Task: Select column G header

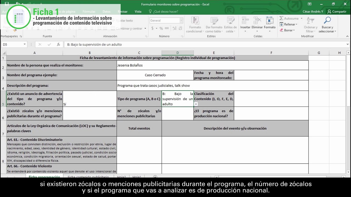Action: coord(319,53)
